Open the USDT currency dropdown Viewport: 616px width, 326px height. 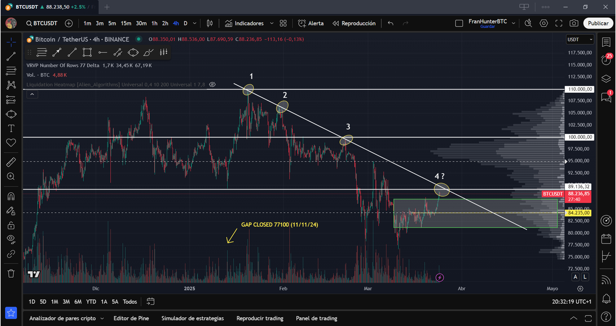click(580, 39)
